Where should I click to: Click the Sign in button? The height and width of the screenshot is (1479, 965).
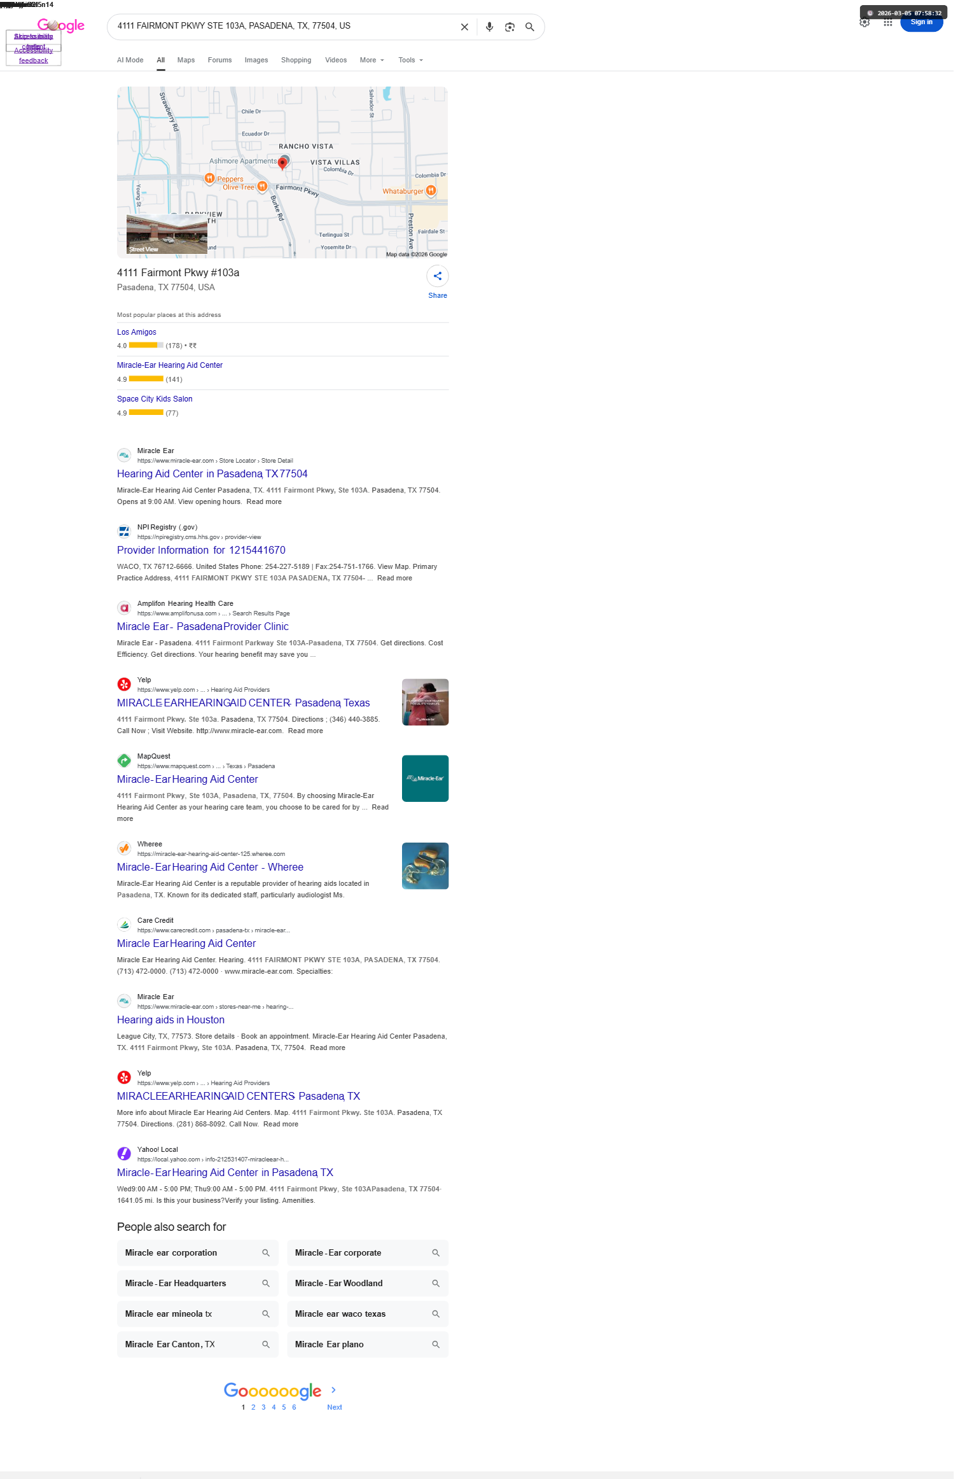pyautogui.click(x=922, y=22)
